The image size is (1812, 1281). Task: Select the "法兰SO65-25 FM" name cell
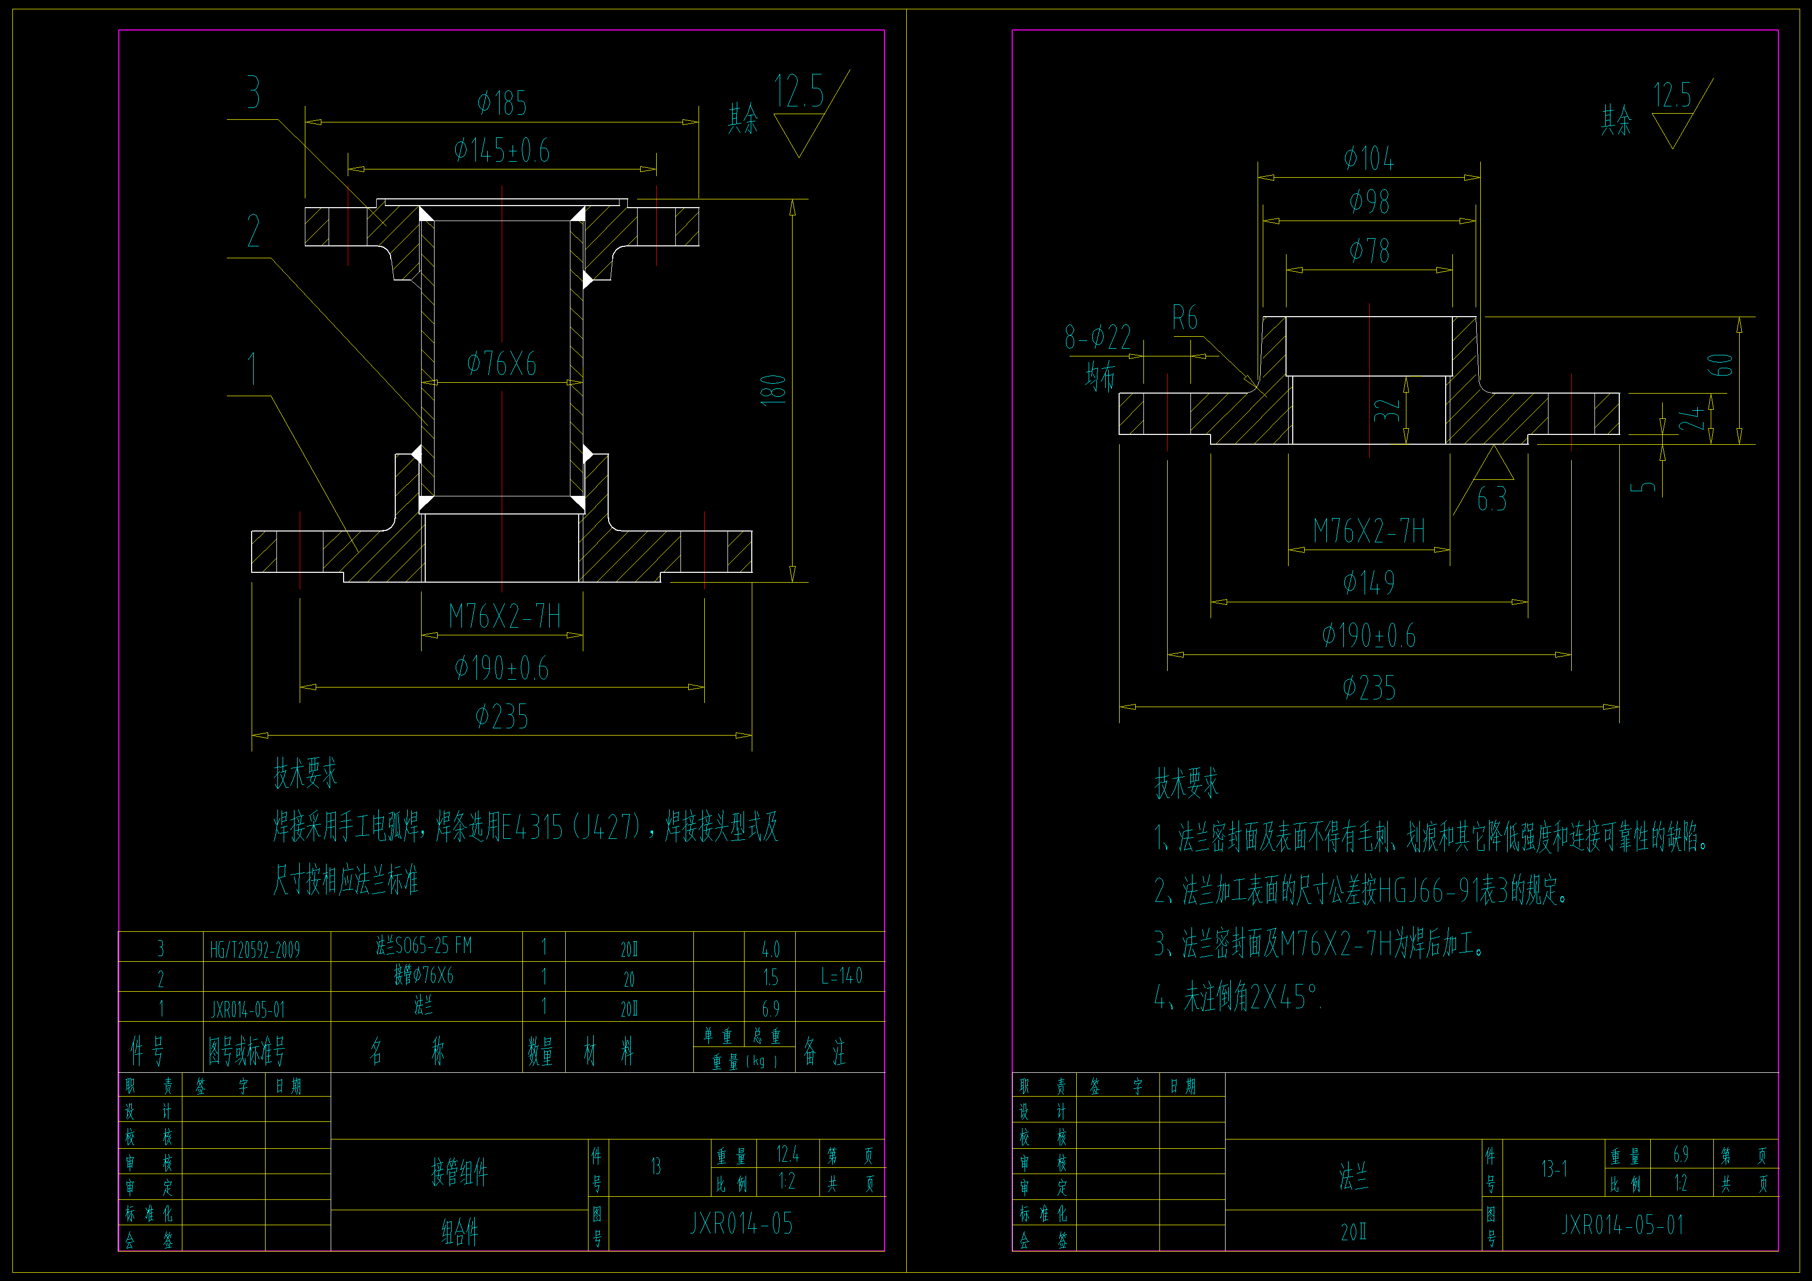coord(424,945)
